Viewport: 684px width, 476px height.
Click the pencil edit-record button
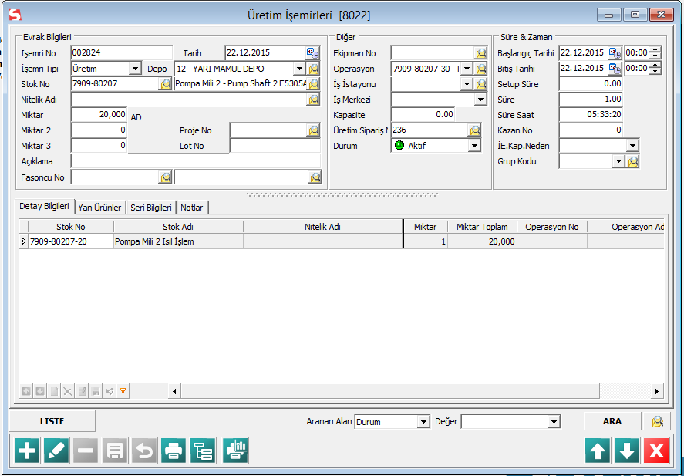56,451
